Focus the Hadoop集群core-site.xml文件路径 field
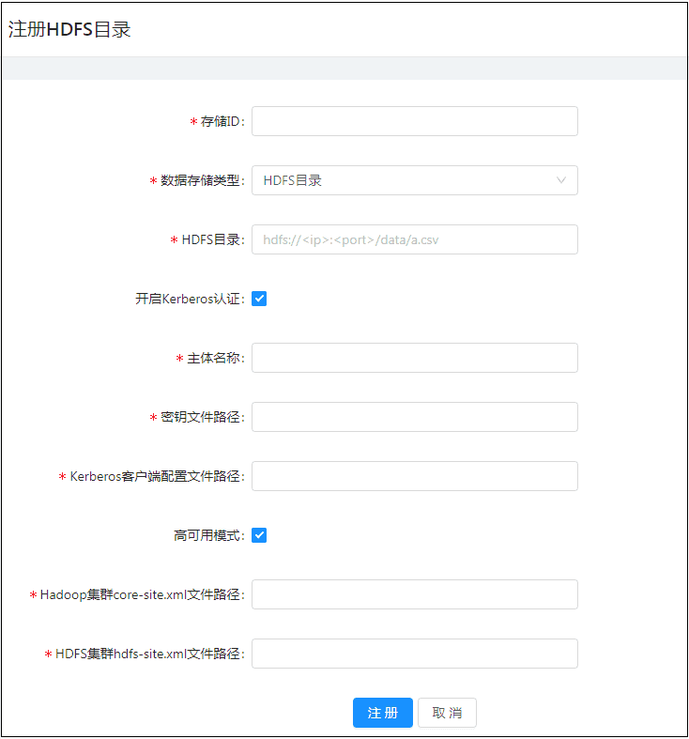 pyautogui.click(x=414, y=594)
